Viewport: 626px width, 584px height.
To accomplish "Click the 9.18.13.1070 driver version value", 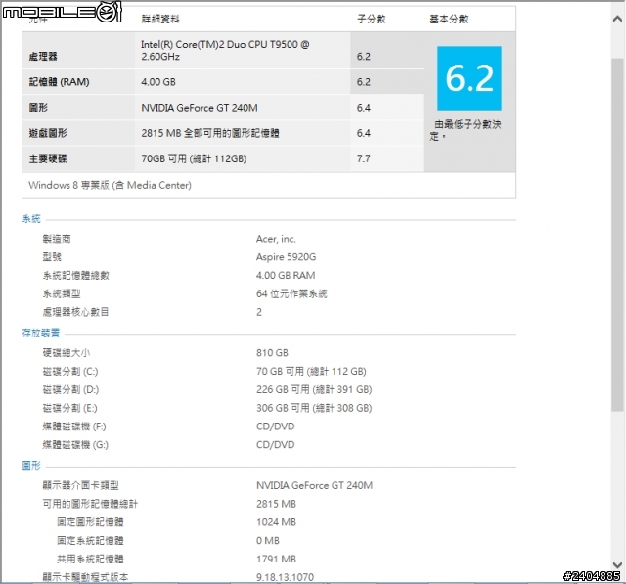I will (x=285, y=577).
